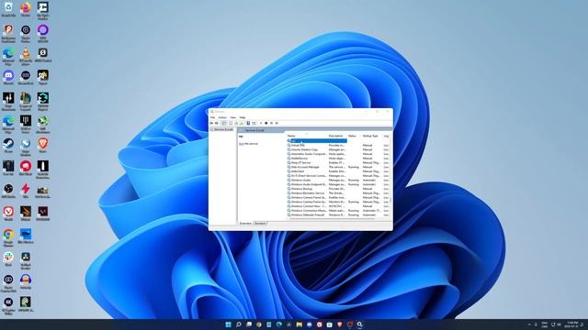Open the League of Legends desktop icon

coord(26,101)
